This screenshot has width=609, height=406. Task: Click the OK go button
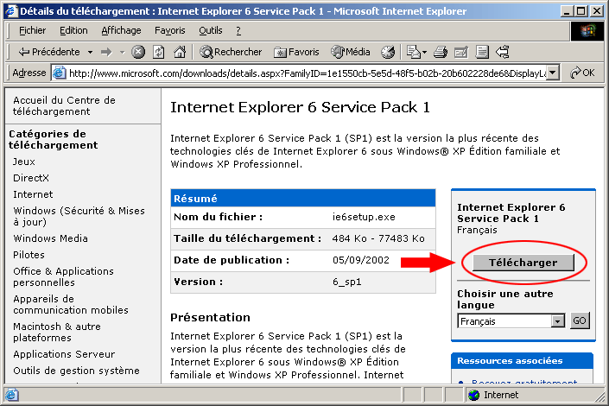pos(582,73)
